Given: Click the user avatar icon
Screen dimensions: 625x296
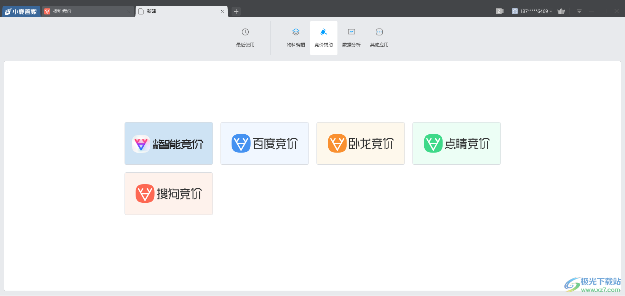Looking at the screenshot, I should click(515, 11).
